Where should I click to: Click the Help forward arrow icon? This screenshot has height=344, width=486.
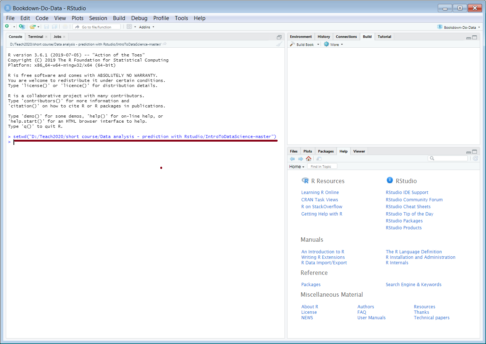[x=301, y=159]
